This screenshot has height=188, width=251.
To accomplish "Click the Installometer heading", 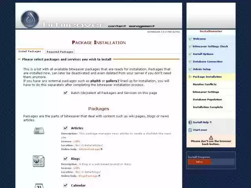I will (211, 31).
